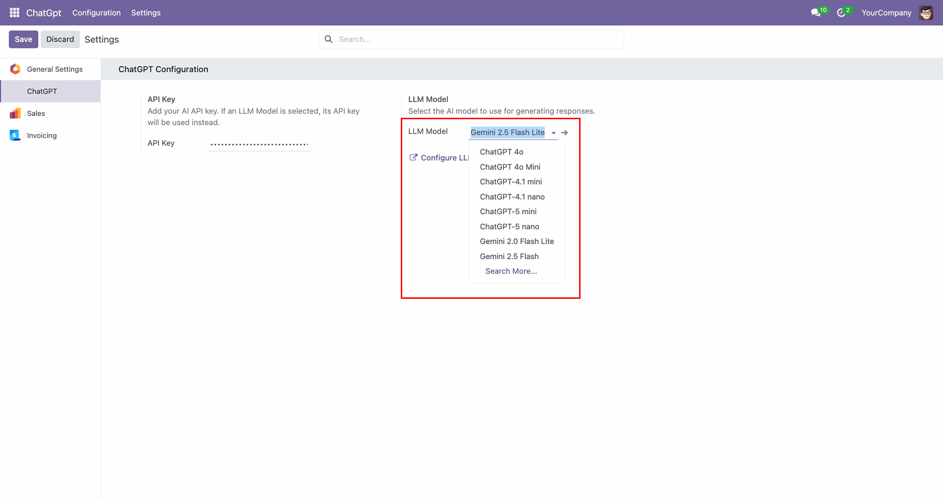Open the Settings top menu
Screen dimensions: 943x499
tap(145, 13)
